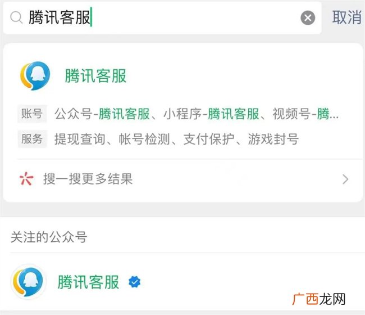The width and height of the screenshot is (365, 315).
Task: Open followed 腾讯客服 official account avatar
Action: pyautogui.click(x=29, y=282)
